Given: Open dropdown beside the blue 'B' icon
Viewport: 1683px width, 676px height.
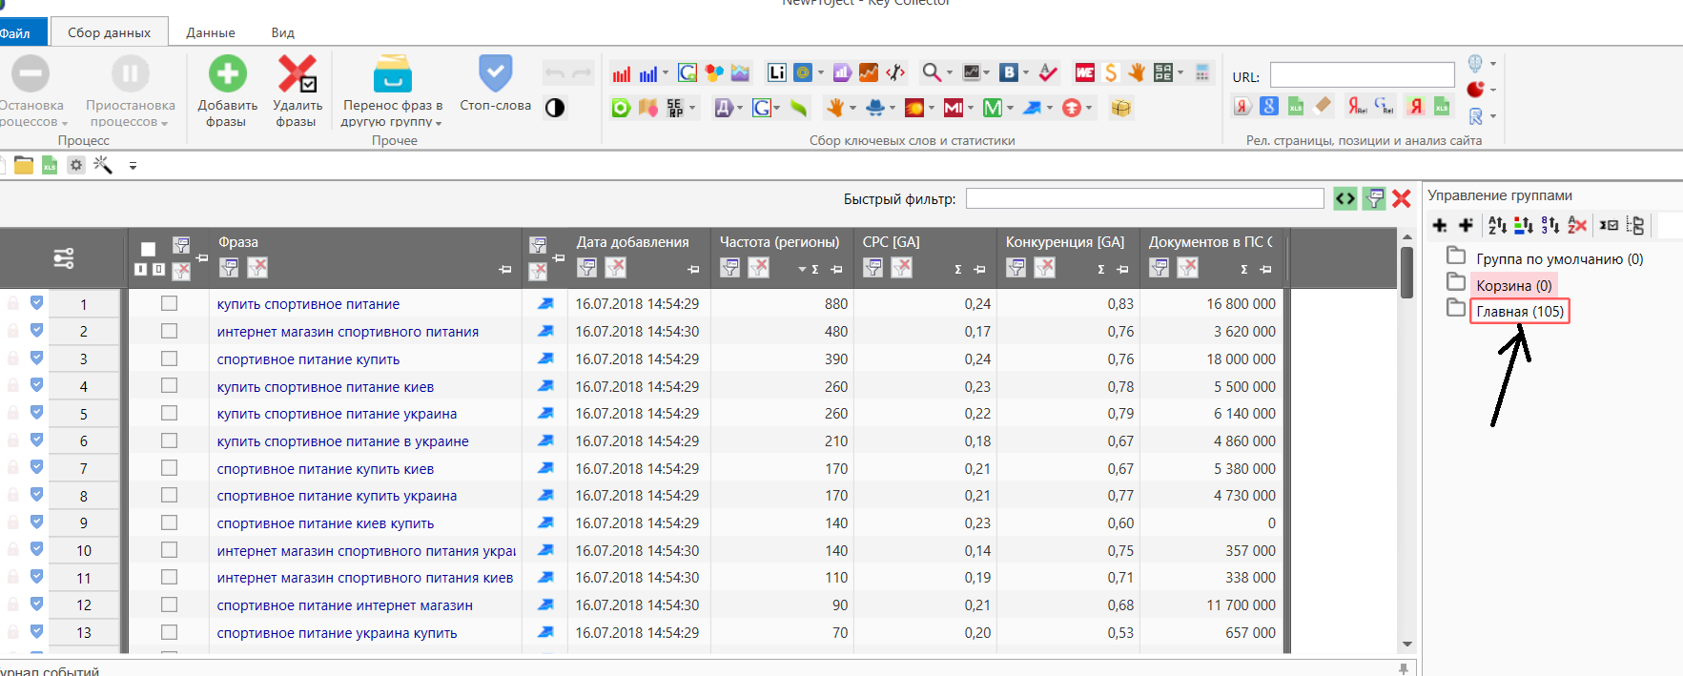Looking at the screenshot, I should point(1026,72).
